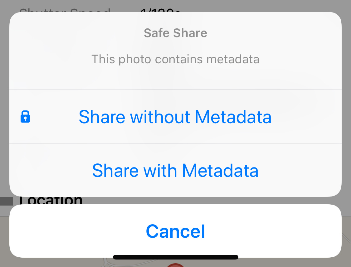Select Share without Metadata option
This screenshot has height=267, width=351.
(x=175, y=117)
